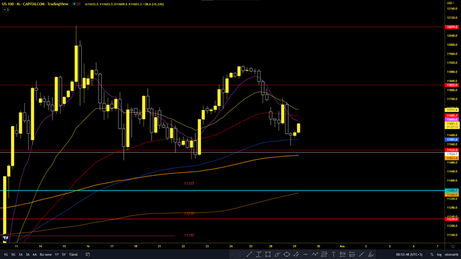The image size is (461, 259).
Task: Toggle percent scale mode
Action: click(x=432, y=255)
